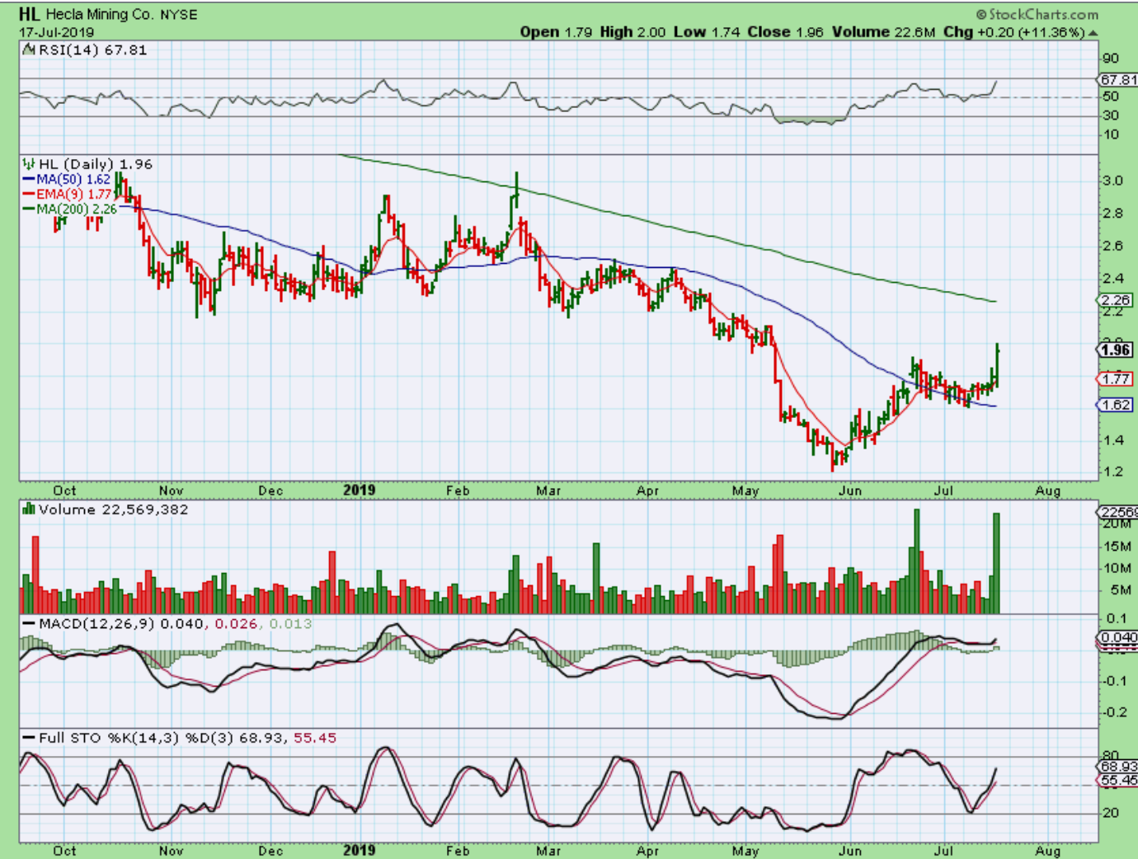Click the 0.040 MACD value tag
Screen dimensions: 1138x859
coord(1118,637)
